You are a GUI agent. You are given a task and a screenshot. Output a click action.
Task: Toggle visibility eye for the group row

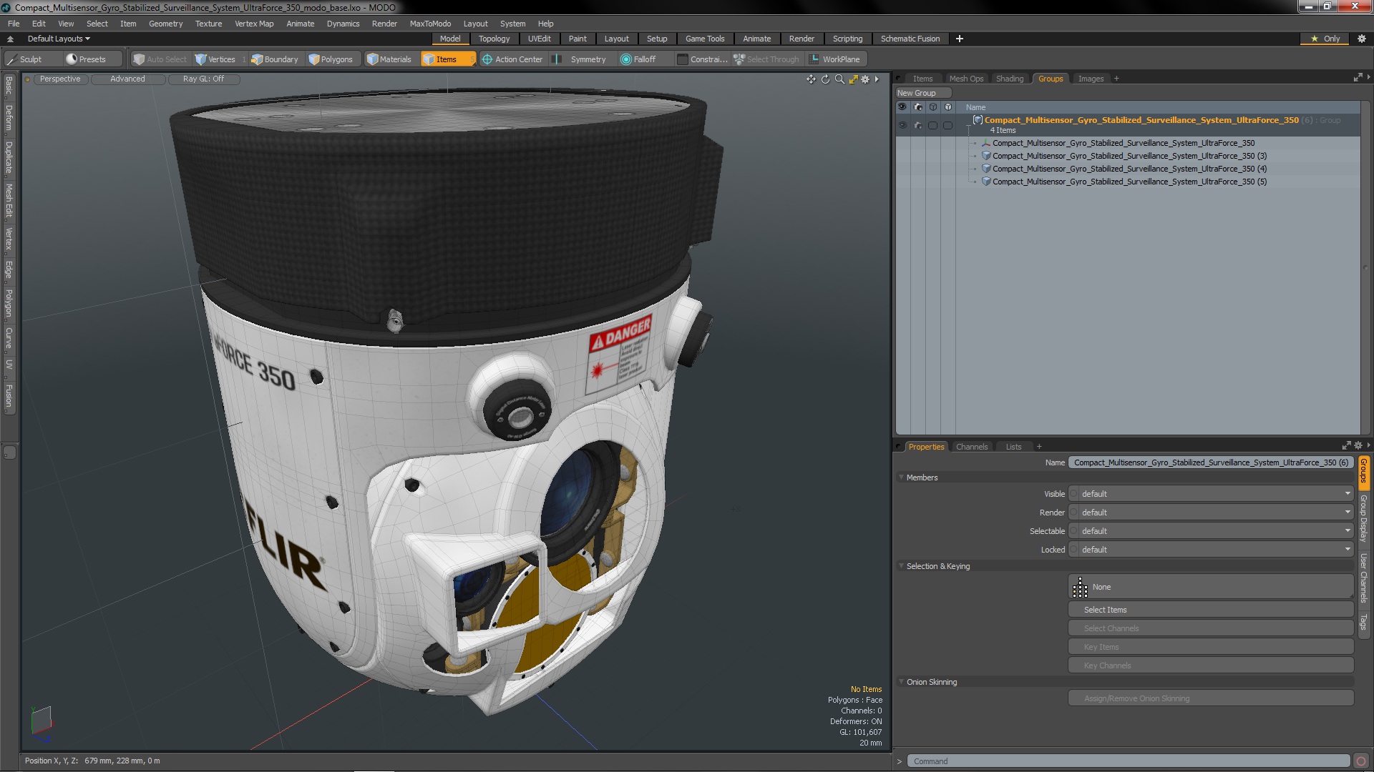902,125
